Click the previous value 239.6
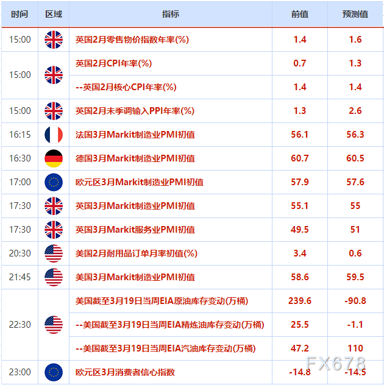 [x=299, y=301]
